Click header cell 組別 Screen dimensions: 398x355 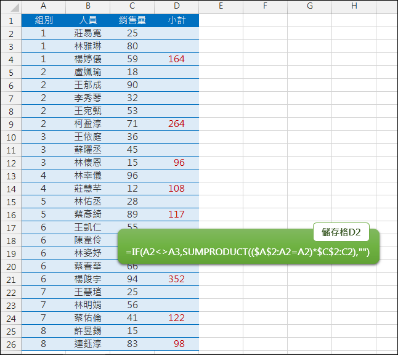tap(43, 20)
